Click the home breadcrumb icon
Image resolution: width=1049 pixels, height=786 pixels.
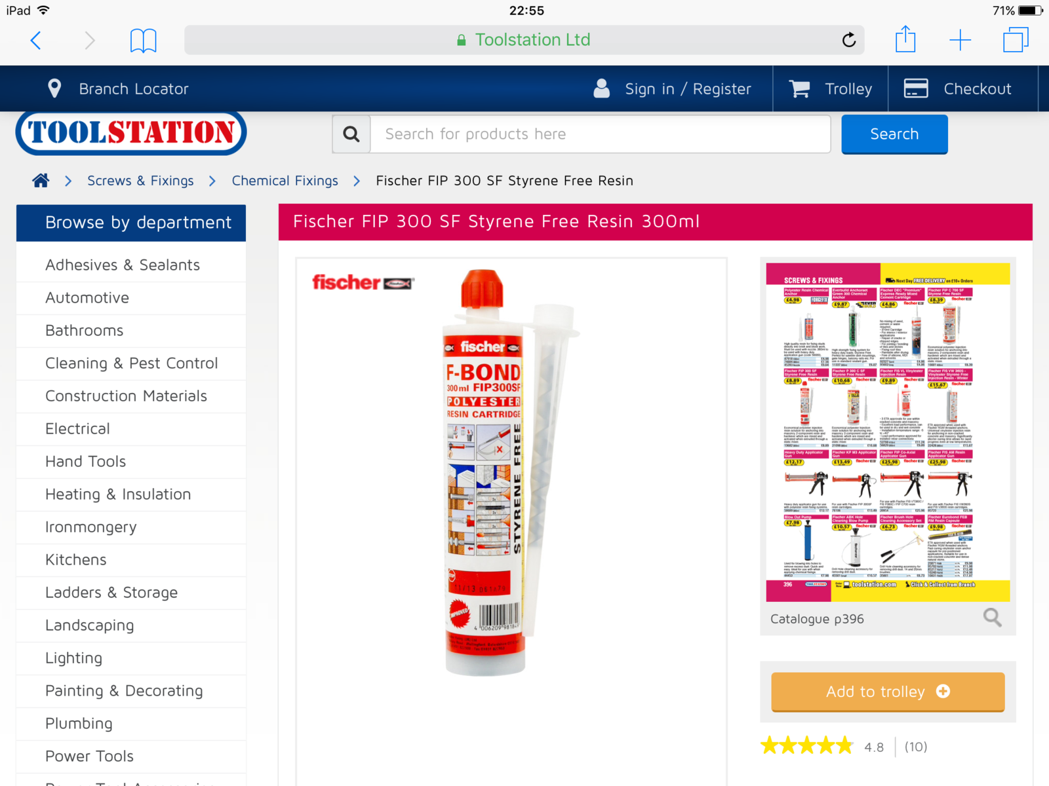[41, 180]
